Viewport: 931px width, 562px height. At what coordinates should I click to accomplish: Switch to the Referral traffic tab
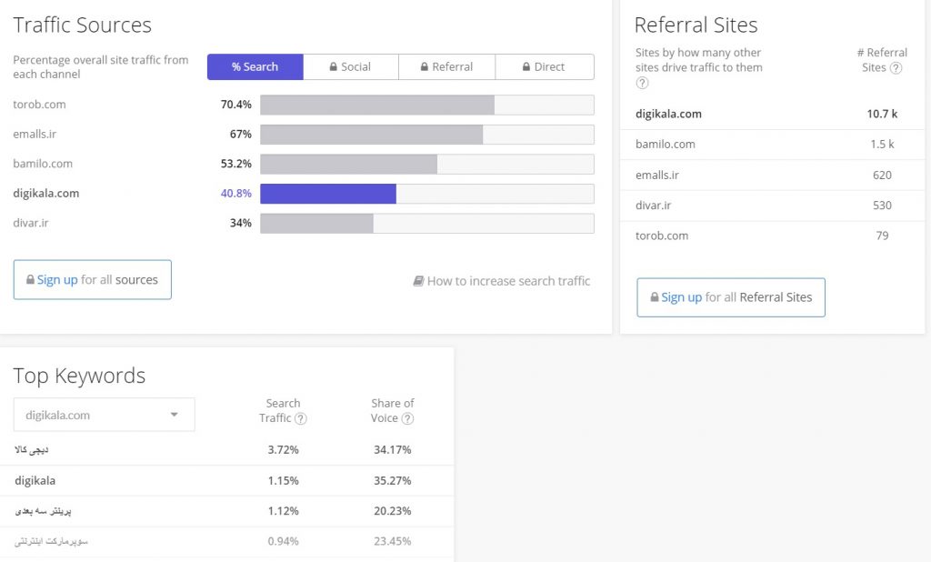[x=447, y=66]
